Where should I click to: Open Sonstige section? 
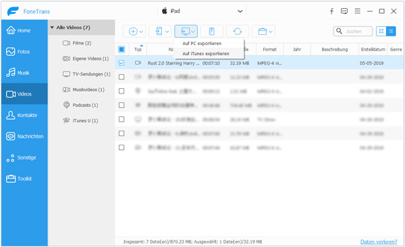click(x=24, y=157)
